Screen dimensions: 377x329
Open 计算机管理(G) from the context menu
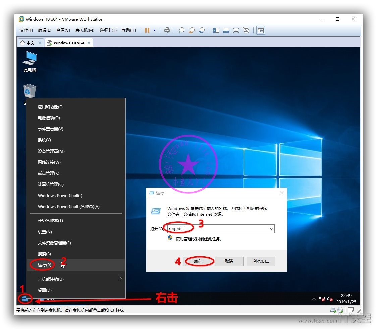click(x=76, y=184)
